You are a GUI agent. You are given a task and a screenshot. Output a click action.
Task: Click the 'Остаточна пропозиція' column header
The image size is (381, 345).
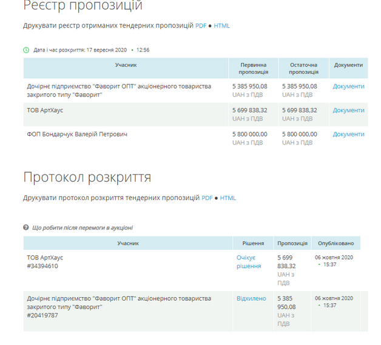point(303,69)
